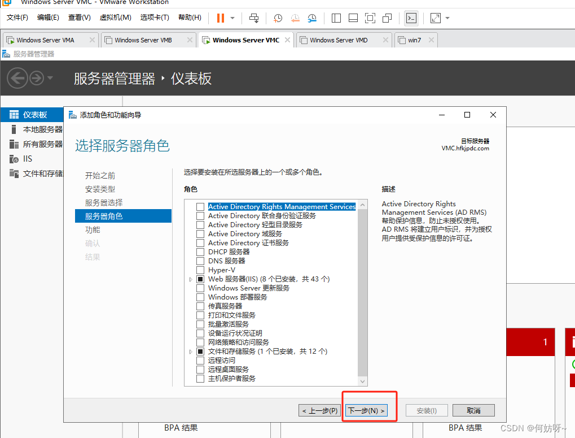Take a snapshot of the VM
Viewport: 575px width, 438px height.
point(278,18)
